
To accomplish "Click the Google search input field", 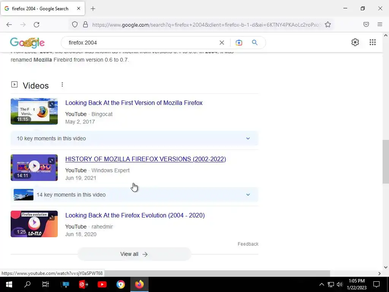I will pyautogui.click(x=141, y=43).
